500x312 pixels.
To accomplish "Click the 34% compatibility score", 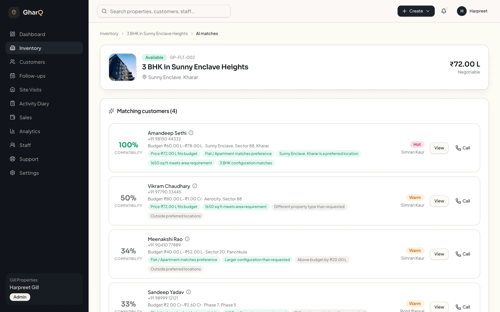I will tap(128, 251).
